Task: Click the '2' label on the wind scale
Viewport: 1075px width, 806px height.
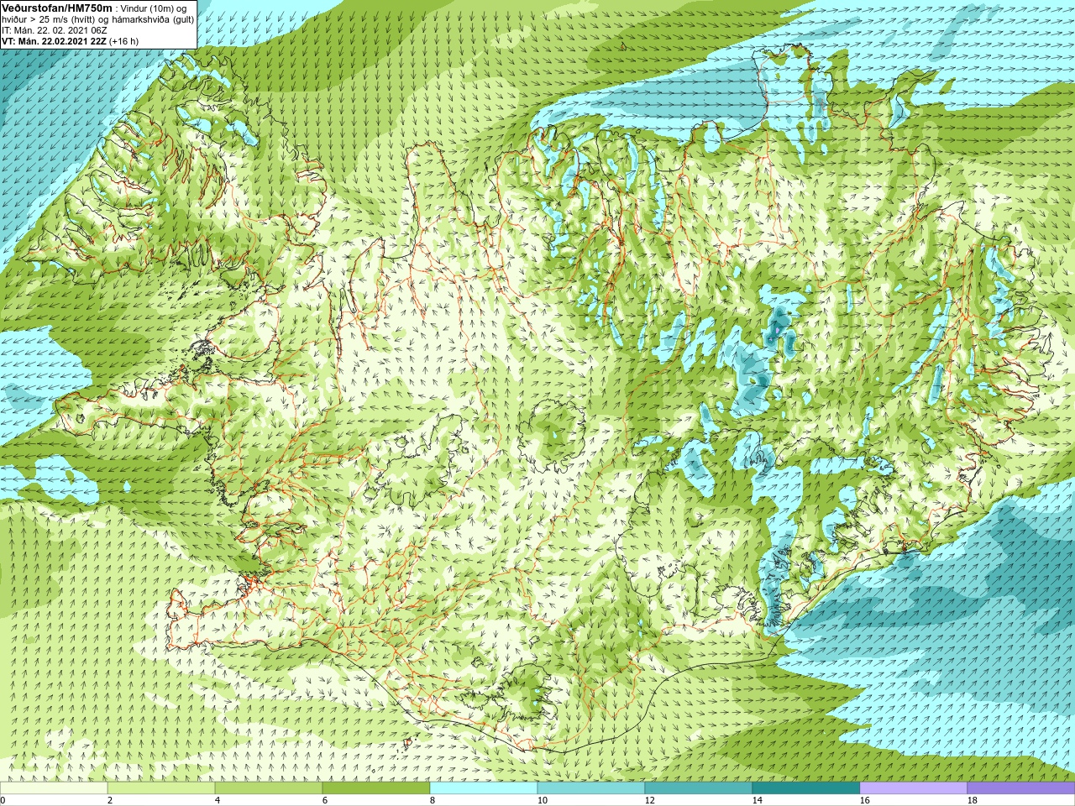Action: pyautogui.click(x=110, y=800)
